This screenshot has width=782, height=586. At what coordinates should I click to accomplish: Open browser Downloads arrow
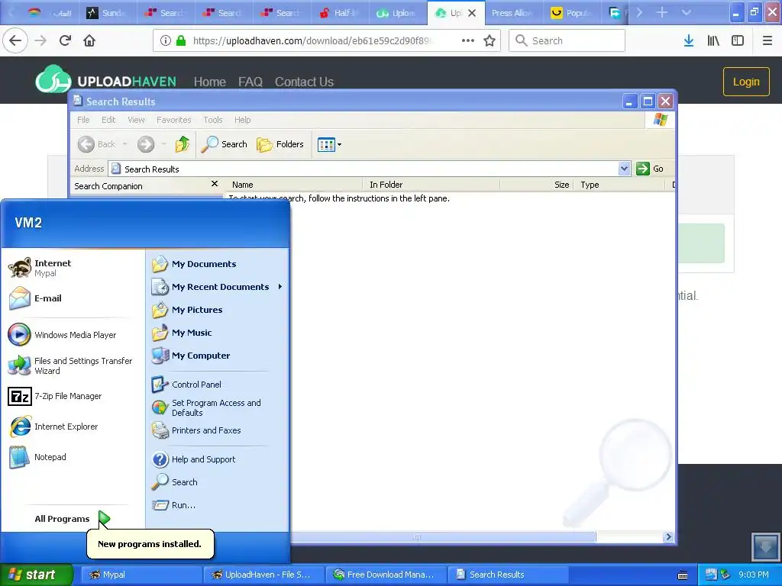(x=689, y=41)
